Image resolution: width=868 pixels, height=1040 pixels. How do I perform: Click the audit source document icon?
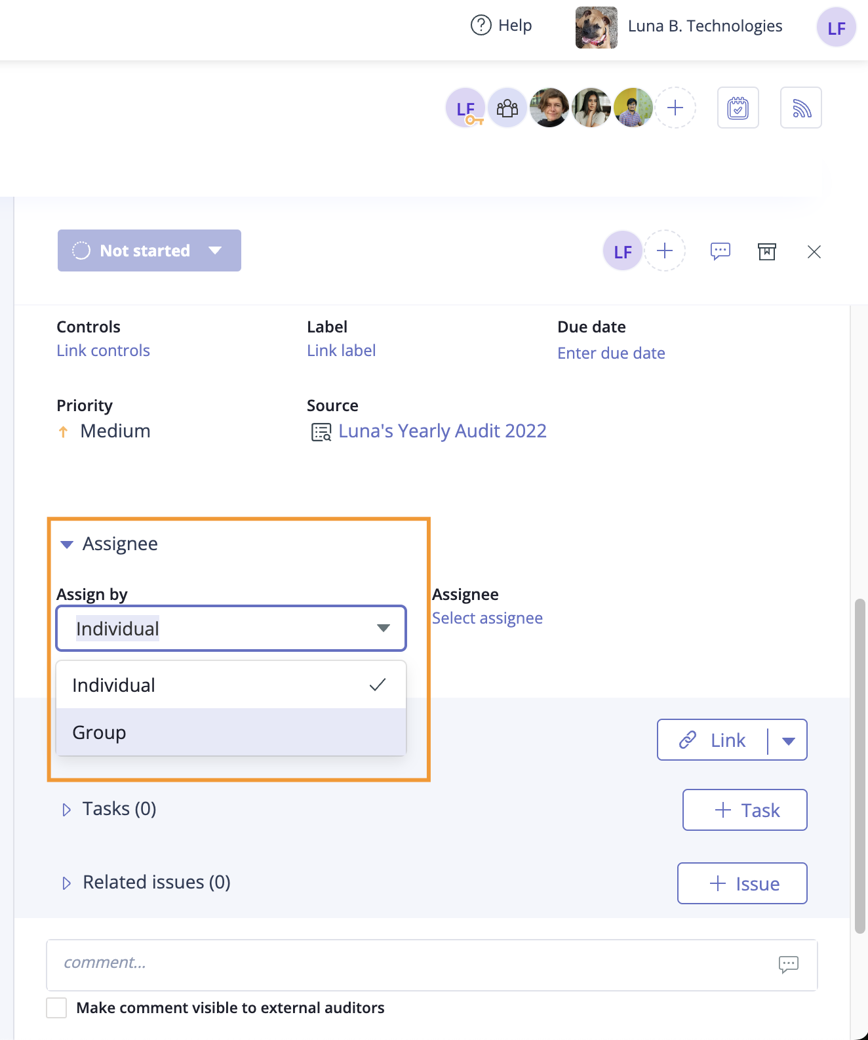(x=321, y=433)
